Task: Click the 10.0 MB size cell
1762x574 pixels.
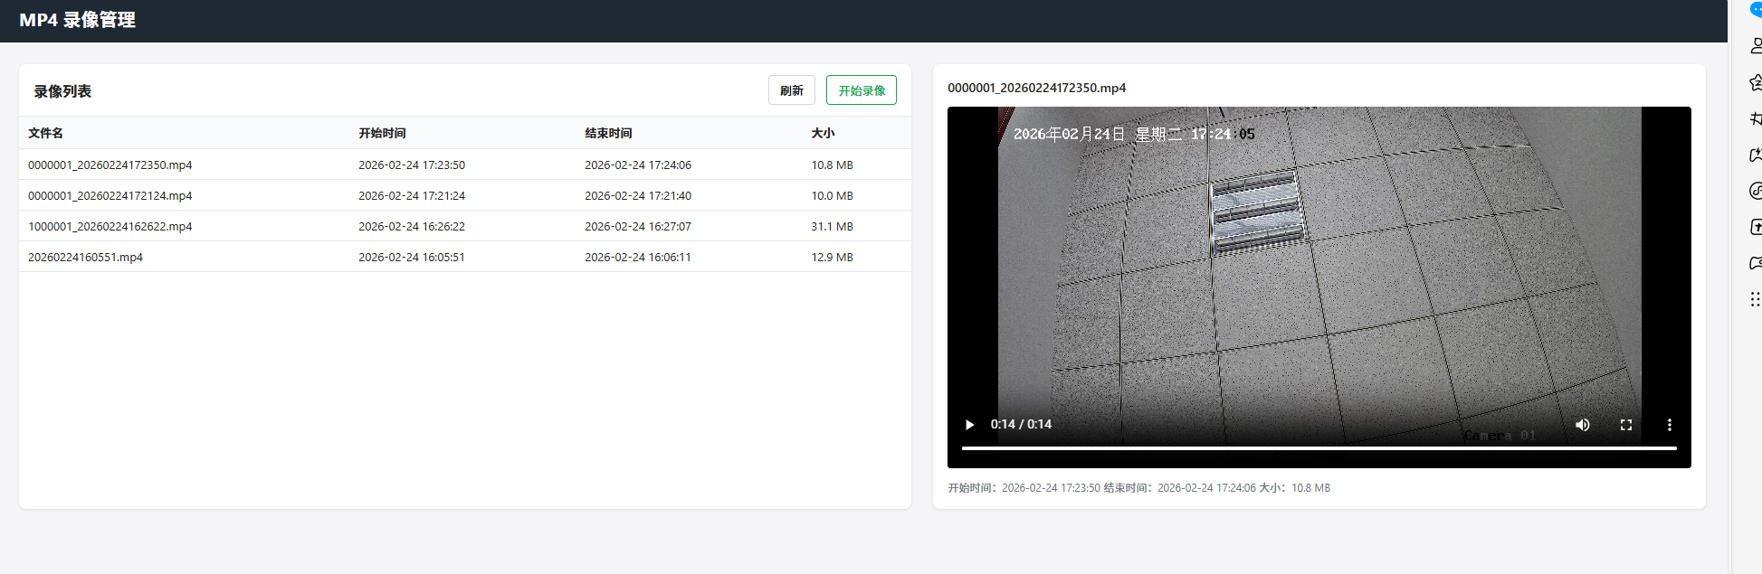Action: [x=832, y=195]
